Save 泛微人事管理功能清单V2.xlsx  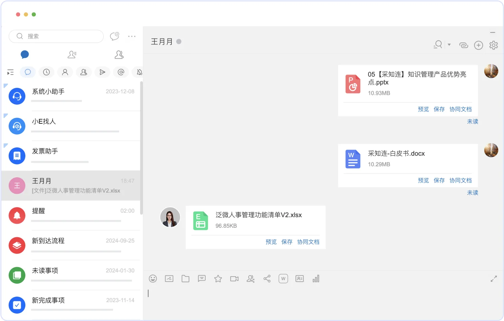pos(287,242)
